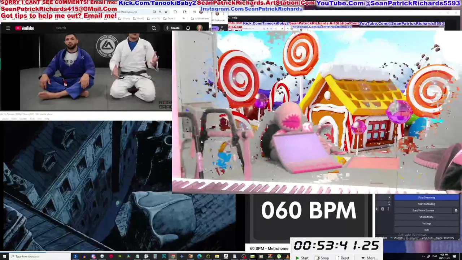Open the stopwatch More... dropdown
Viewport: 462px width, 260px height.
click(370, 258)
